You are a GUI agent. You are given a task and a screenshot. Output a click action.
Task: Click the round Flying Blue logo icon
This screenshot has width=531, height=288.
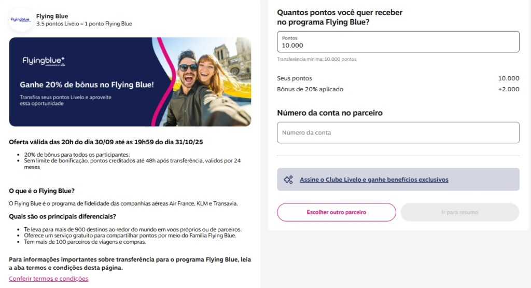click(21, 20)
